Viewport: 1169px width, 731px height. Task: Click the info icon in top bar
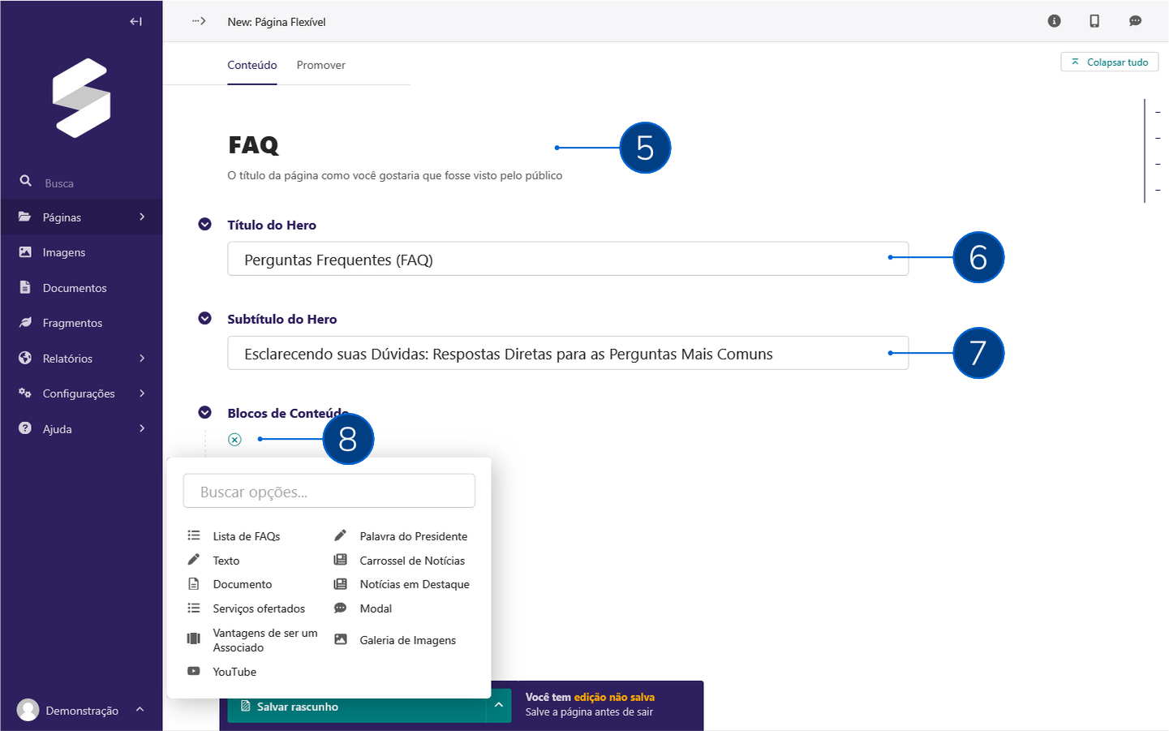pos(1054,21)
